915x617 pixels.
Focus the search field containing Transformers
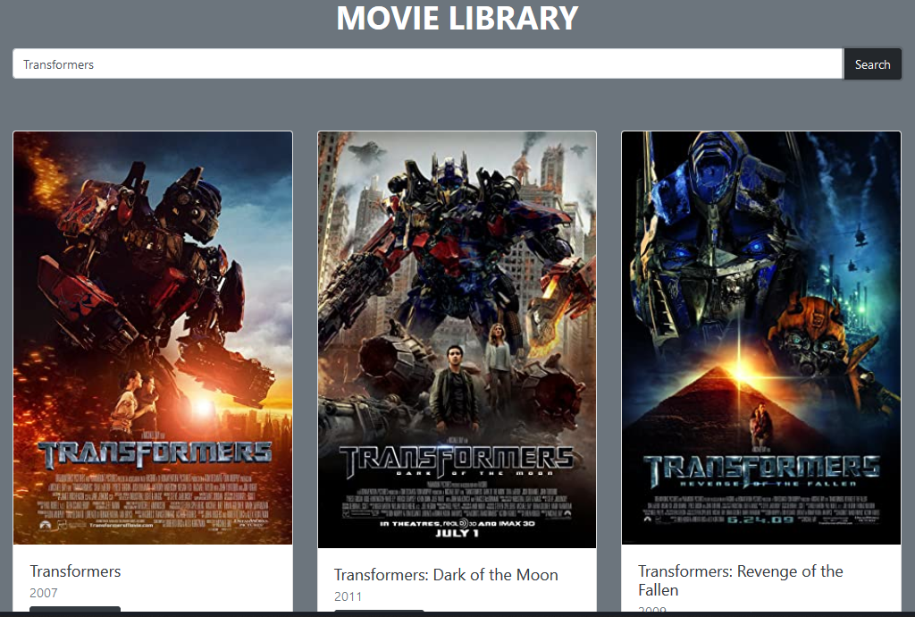tap(428, 64)
